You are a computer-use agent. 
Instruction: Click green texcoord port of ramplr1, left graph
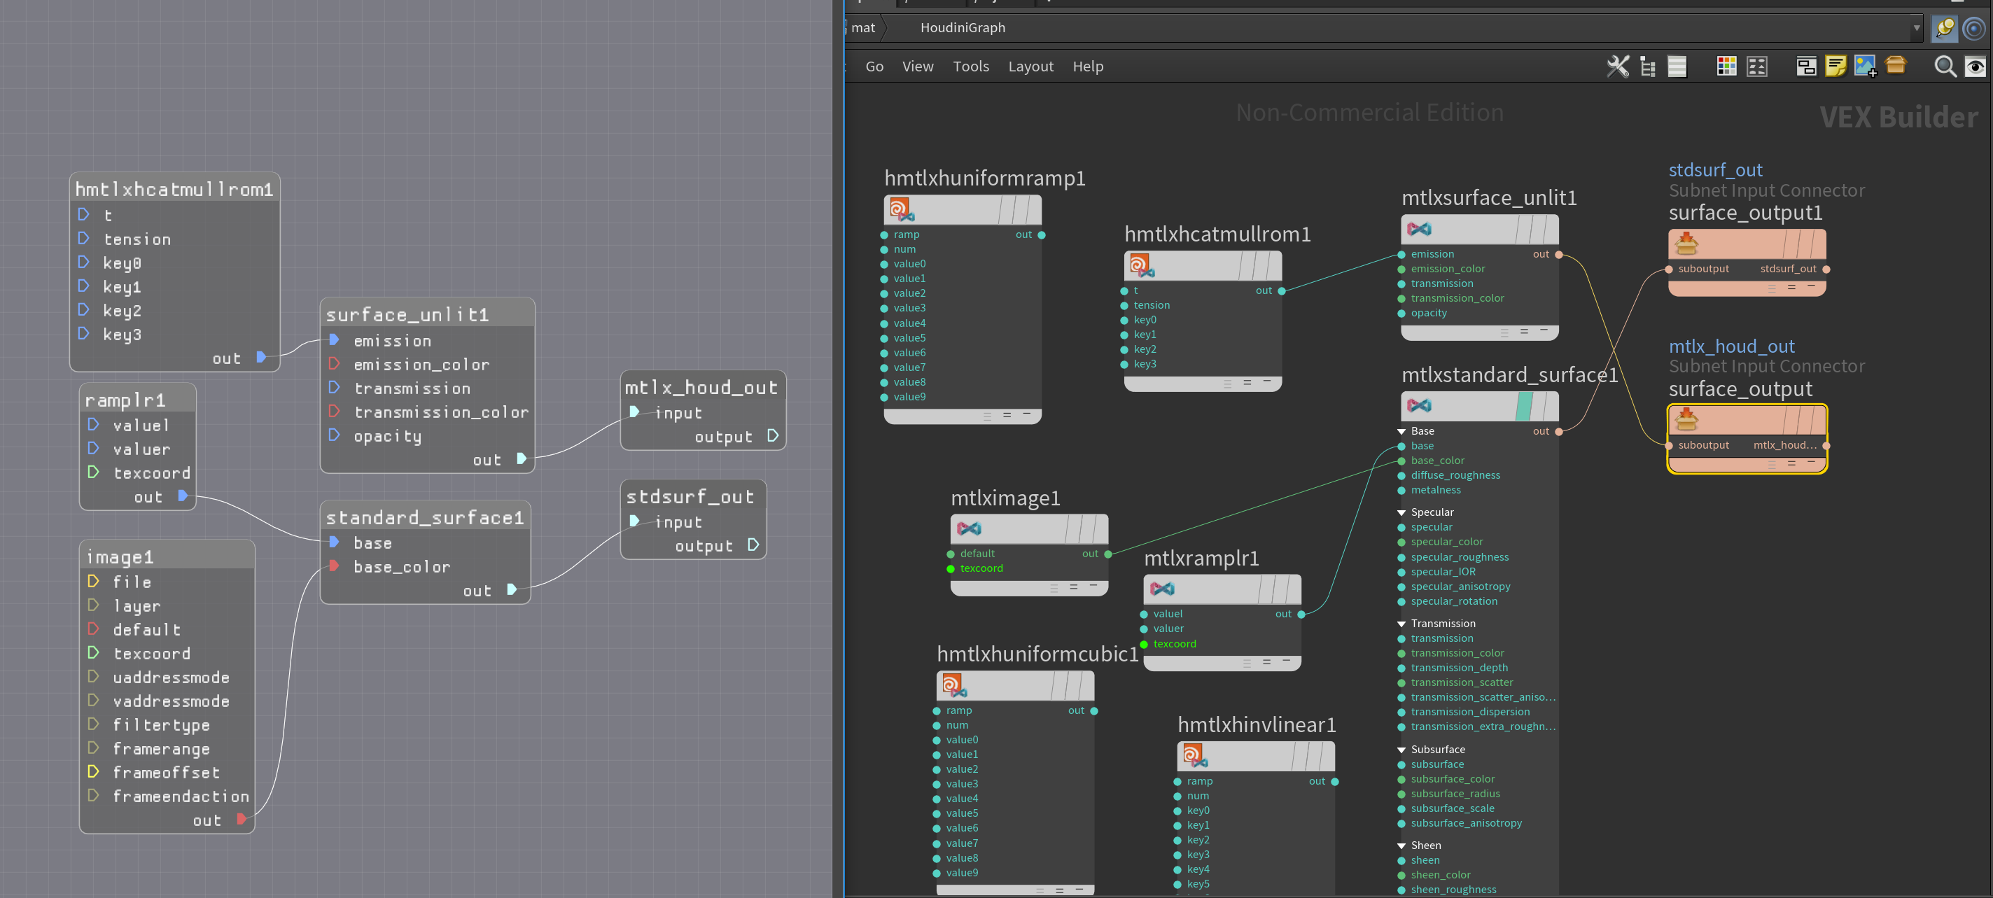pos(93,472)
